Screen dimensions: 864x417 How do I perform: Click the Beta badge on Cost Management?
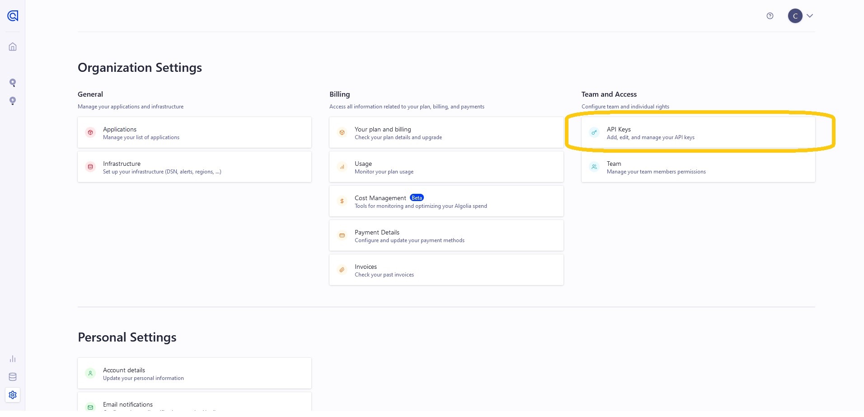[417, 197]
